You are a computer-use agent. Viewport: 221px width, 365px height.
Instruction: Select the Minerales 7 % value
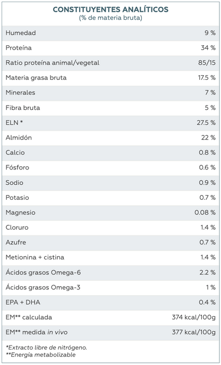click(210, 93)
